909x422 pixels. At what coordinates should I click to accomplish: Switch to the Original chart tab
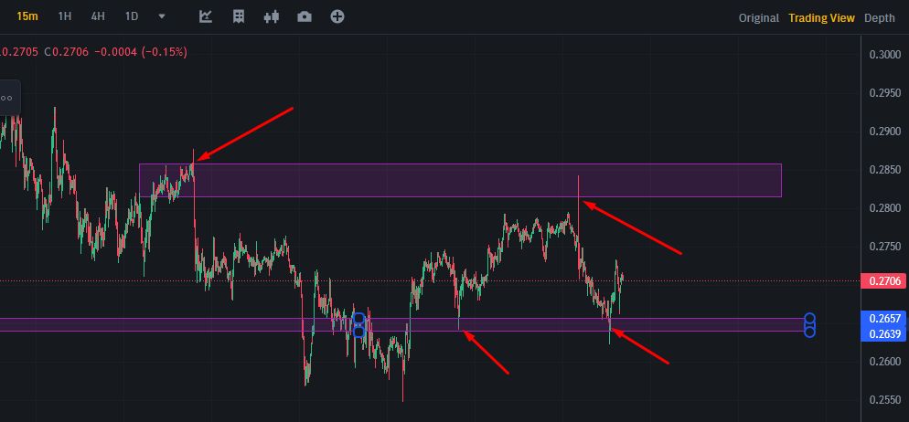pos(758,18)
